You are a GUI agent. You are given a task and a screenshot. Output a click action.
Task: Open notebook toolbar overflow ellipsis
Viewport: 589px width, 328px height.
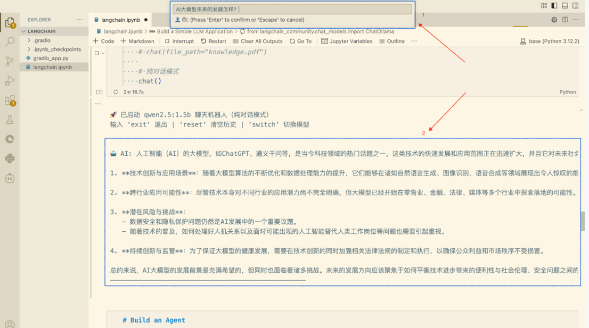[414, 41]
